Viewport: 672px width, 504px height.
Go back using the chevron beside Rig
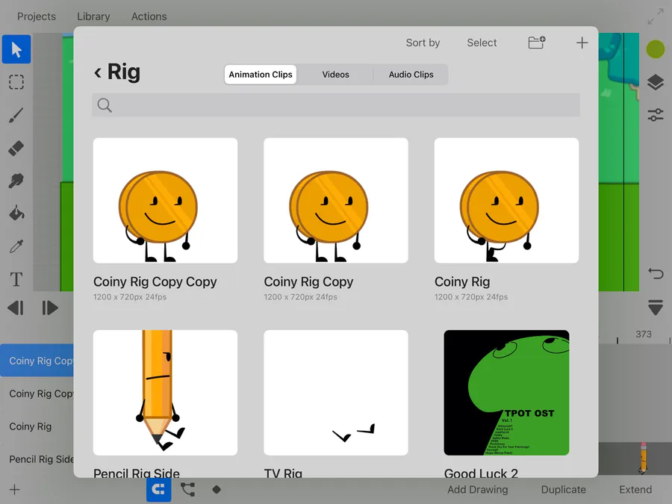[x=98, y=72]
